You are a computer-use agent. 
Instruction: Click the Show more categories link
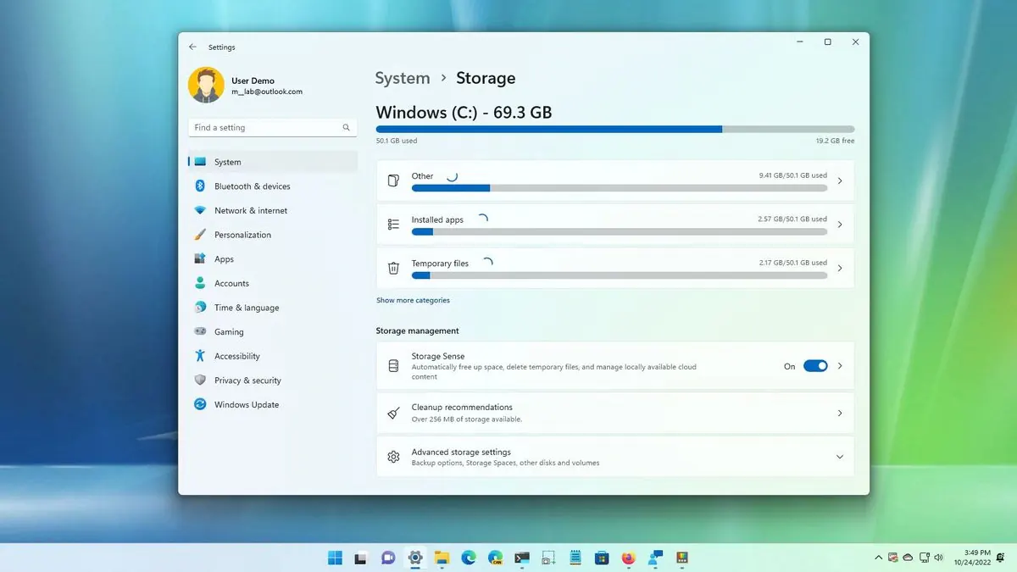click(413, 300)
